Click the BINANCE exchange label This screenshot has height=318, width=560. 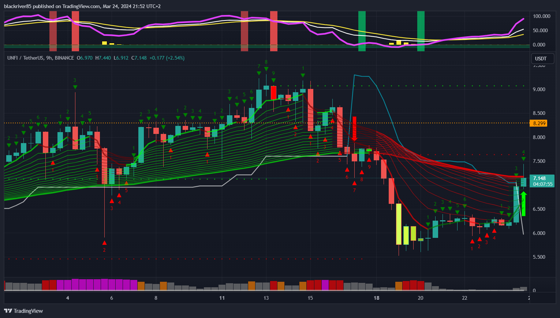pyautogui.click(x=64, y=58)
